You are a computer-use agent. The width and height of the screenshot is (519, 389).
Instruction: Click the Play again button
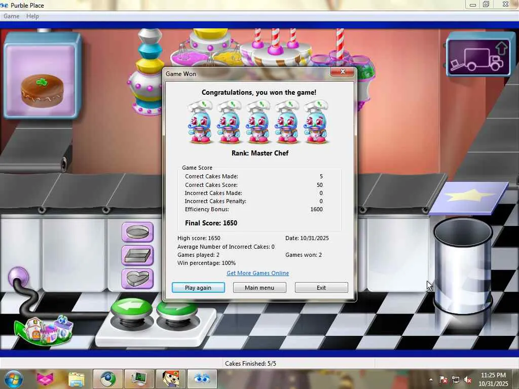(198, 288)
